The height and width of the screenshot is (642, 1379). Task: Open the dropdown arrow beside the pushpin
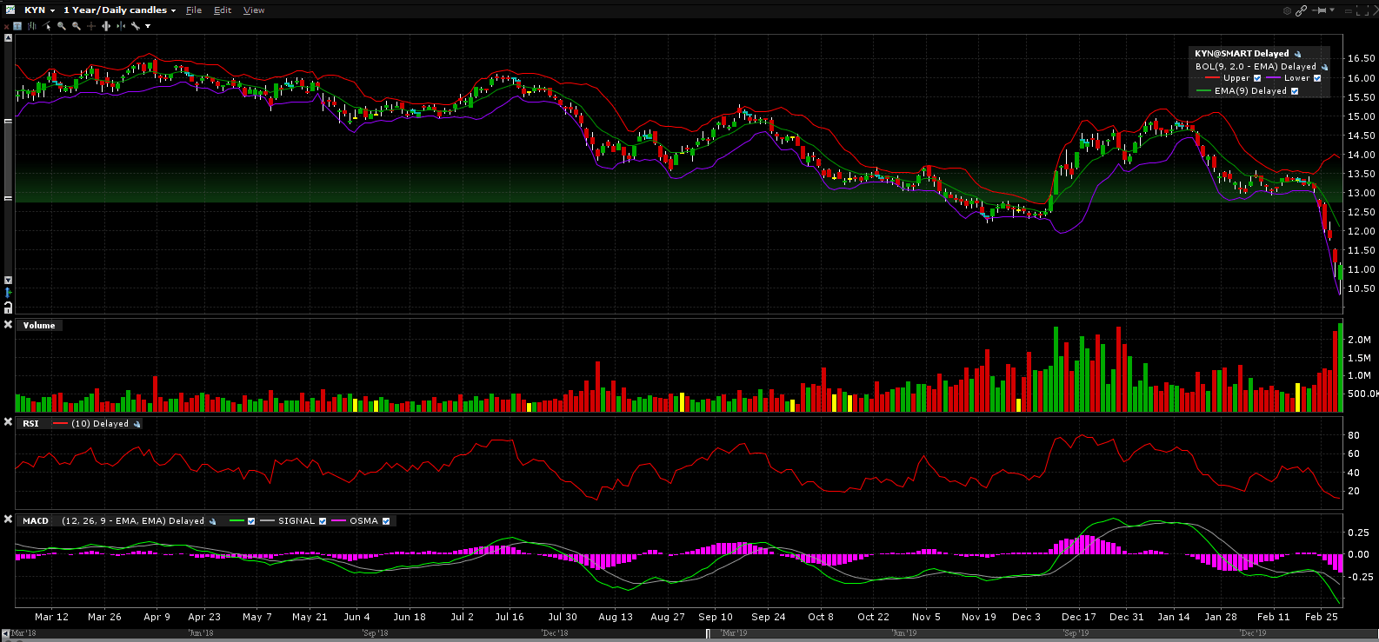pyautogui.click(x=1332, y=10)
